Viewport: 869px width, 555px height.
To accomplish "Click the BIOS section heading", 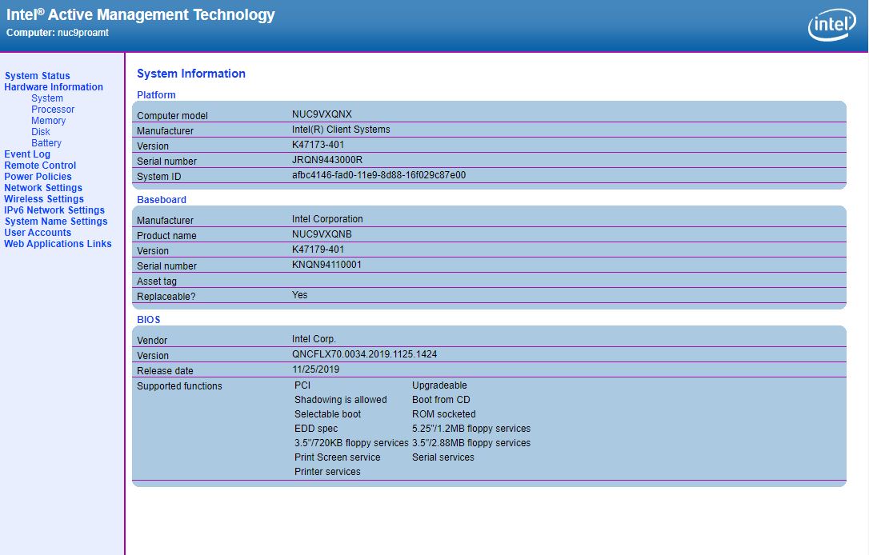I will 149,320.
